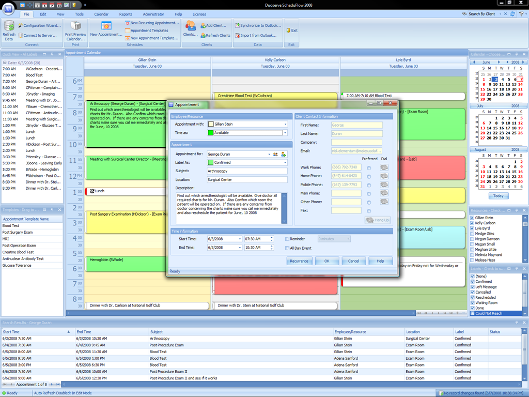This screenshot has width=529, height=397.
Task: Click the Refresh Clients icon
Action: [x=213, y=35]
